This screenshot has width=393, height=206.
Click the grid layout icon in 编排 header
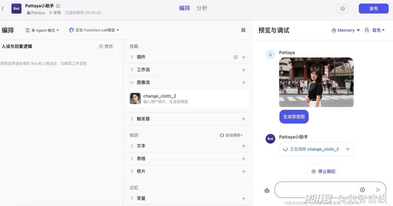pos(243,30)
